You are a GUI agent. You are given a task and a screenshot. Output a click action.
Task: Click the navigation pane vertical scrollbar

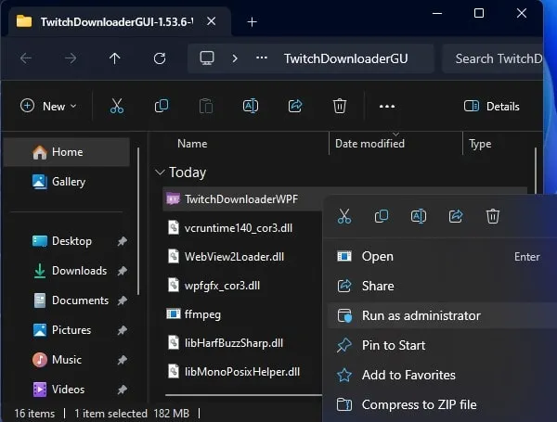pyautogui.click(x=138, y=222)
